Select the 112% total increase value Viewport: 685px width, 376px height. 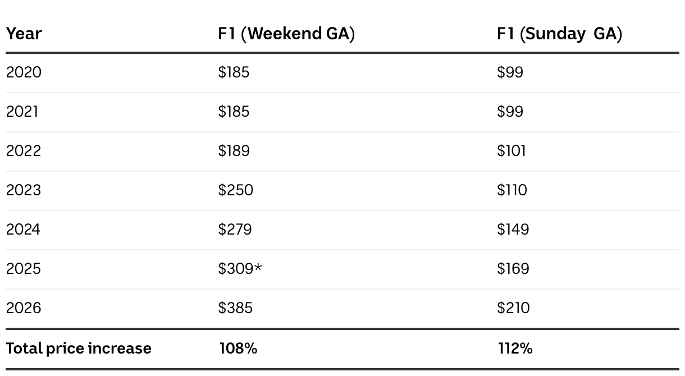click(x=515, y=349)
